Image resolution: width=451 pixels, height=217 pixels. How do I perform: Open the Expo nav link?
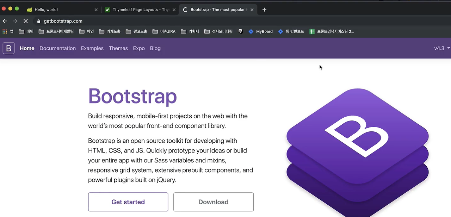click(x=139, y=48)
